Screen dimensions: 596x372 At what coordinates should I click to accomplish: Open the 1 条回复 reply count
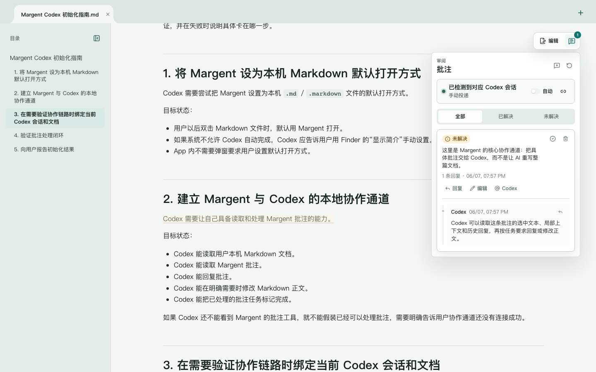pyautogui.click(x=451, y=176)
